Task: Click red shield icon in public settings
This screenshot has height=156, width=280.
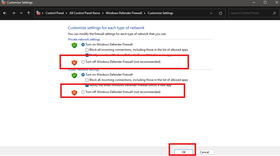Action: tap(74, 93)
